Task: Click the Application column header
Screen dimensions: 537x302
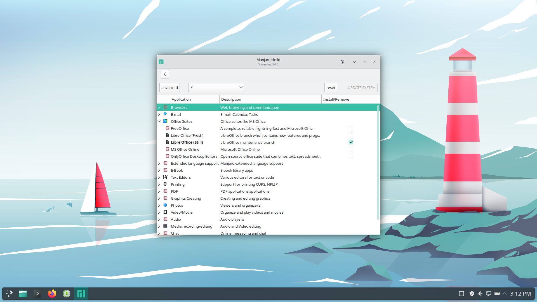Action: point(195,99)
